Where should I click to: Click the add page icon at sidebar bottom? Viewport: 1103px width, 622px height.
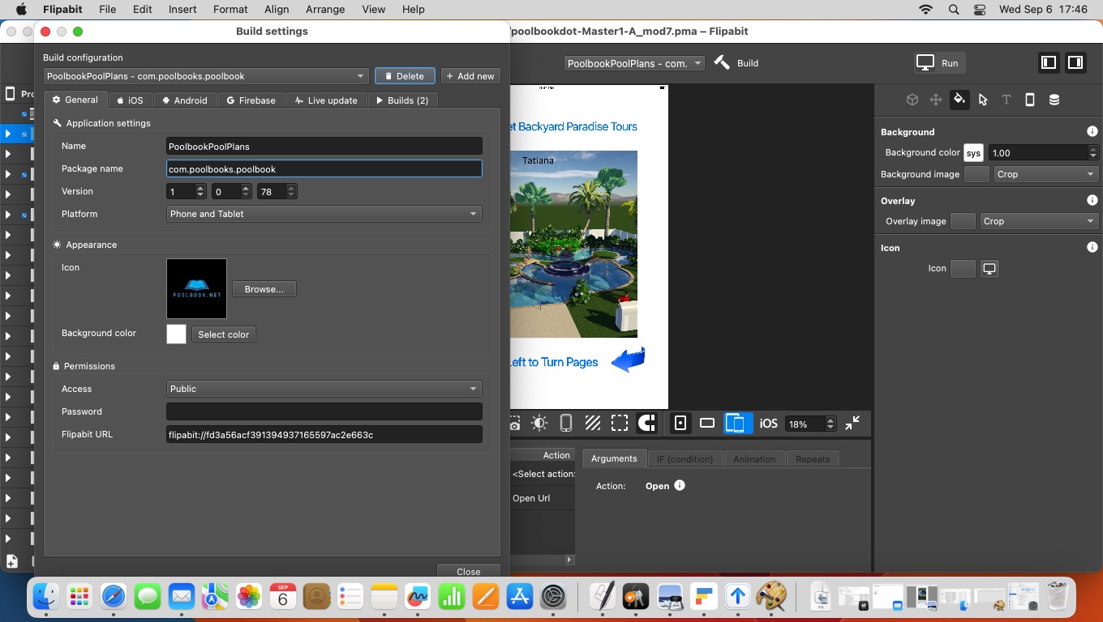12,560
